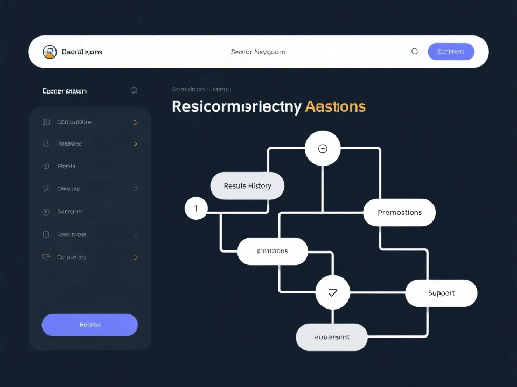Toggle the circular minus node in the flowchart
Viewport: 517px width, 387px height.
coord(323,149)
